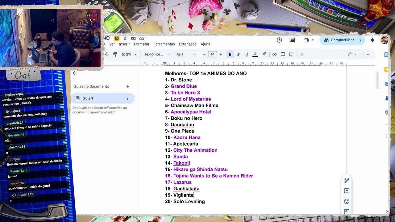Viewport: 395px width, 222px height.
Task: Open the comments panel icon
Action: pyautogui.click(x=292, y=40)
